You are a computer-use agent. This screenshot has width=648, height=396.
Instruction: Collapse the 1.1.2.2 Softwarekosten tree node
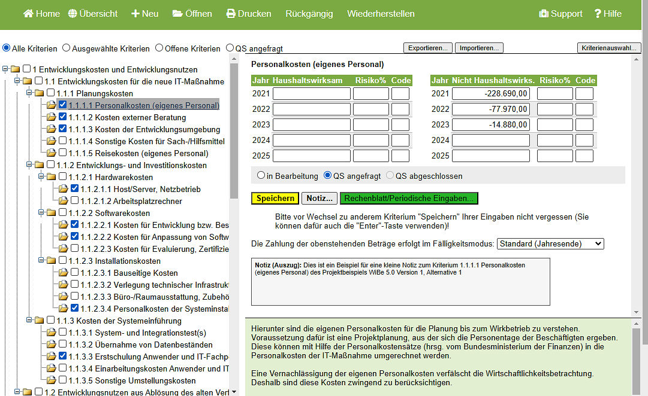click(x=41, y=213)
